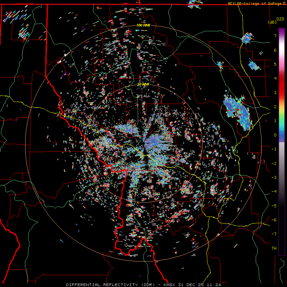The width and height of the screenshot is (287, 287).
Task: Click the "31 DEC 25" date text
Action: [192, 285]
